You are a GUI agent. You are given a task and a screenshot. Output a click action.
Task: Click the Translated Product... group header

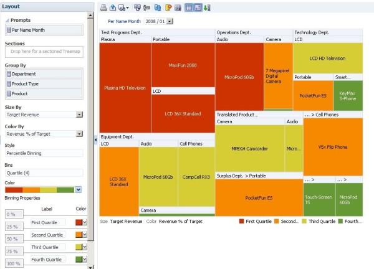point(259,115)
